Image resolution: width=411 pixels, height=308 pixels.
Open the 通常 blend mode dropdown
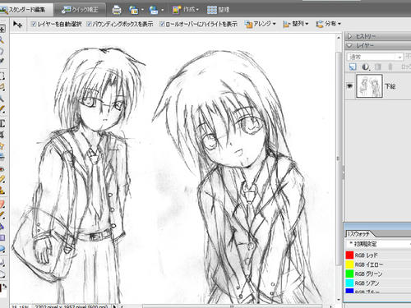tap(375, 57)
